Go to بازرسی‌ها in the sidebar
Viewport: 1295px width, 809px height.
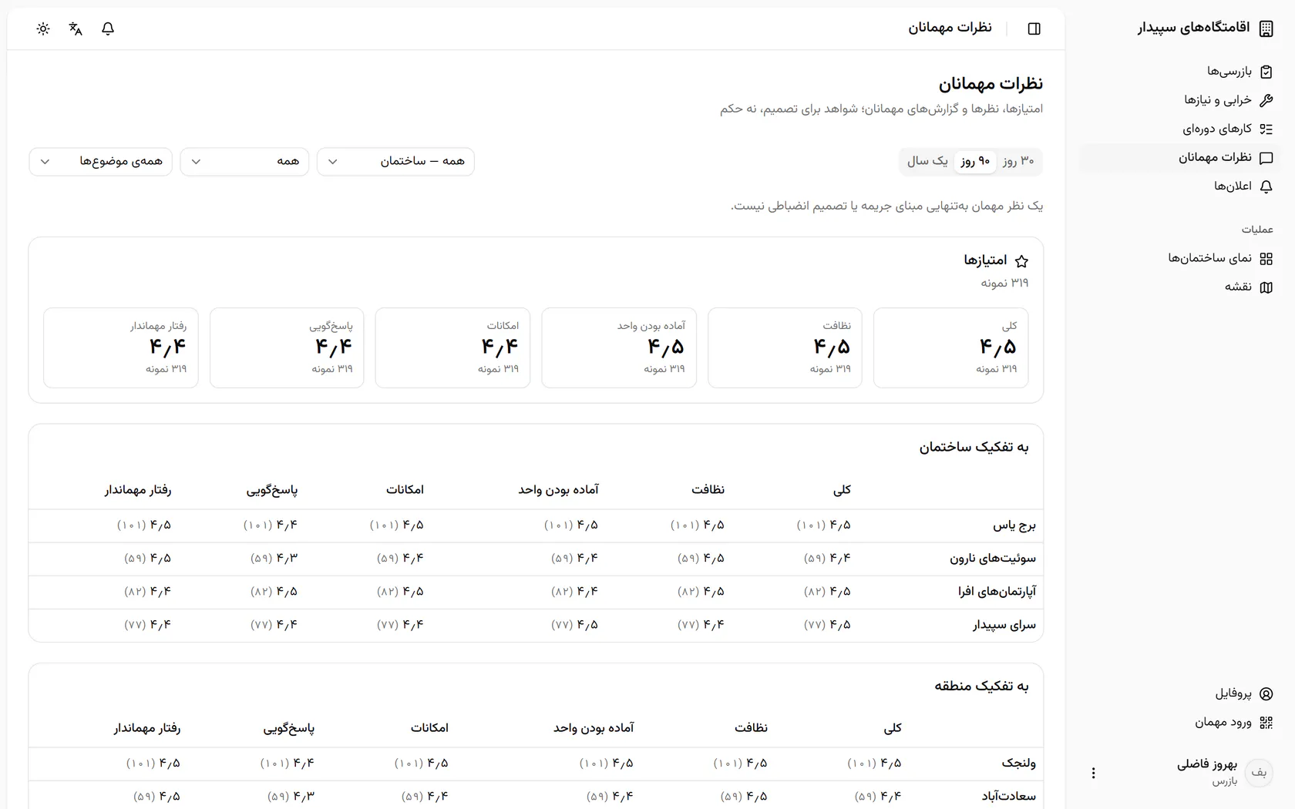tap(1179, 72)
